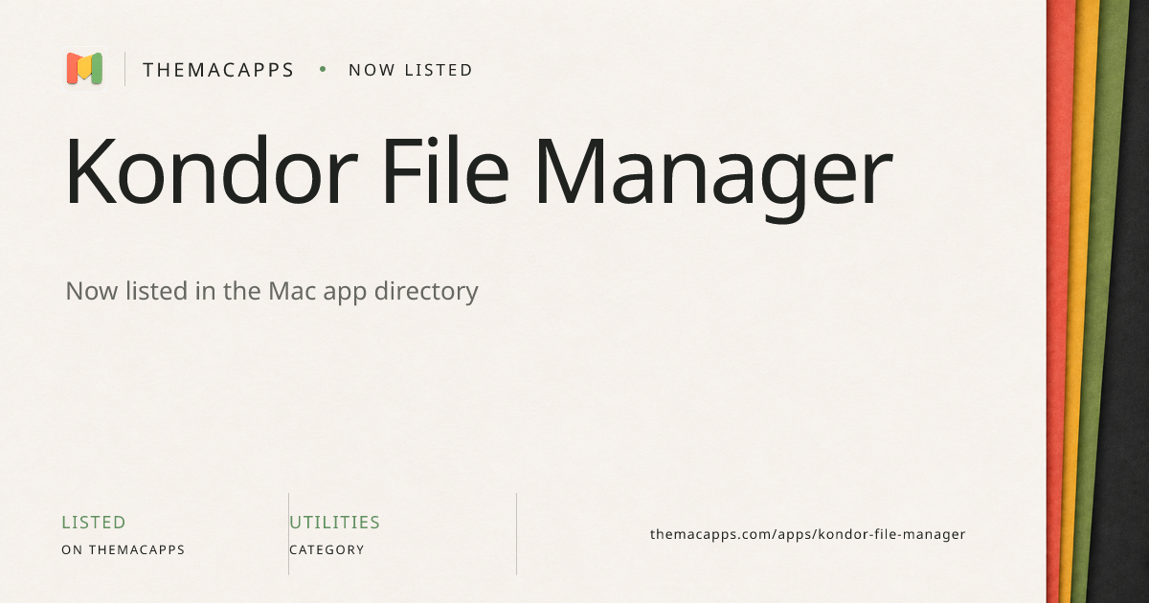Click the CATEGORY caption
The image size is (1149, 603).
[327, 550]
